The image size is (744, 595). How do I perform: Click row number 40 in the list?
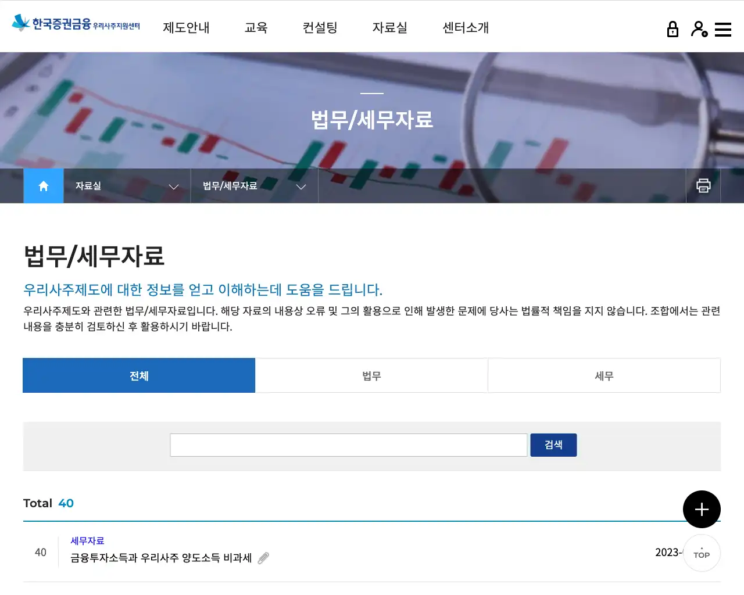pyautogui.click(x=41, y=552)
